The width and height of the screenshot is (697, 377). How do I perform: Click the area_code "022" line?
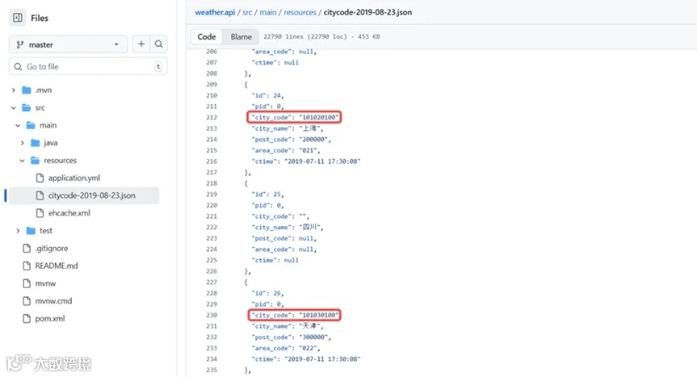[x=286, y=348]
